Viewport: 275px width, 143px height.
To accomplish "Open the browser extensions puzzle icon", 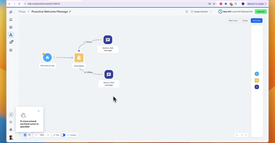I will 236,4.
